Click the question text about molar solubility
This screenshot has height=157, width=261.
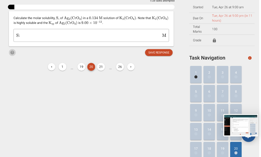91,20
